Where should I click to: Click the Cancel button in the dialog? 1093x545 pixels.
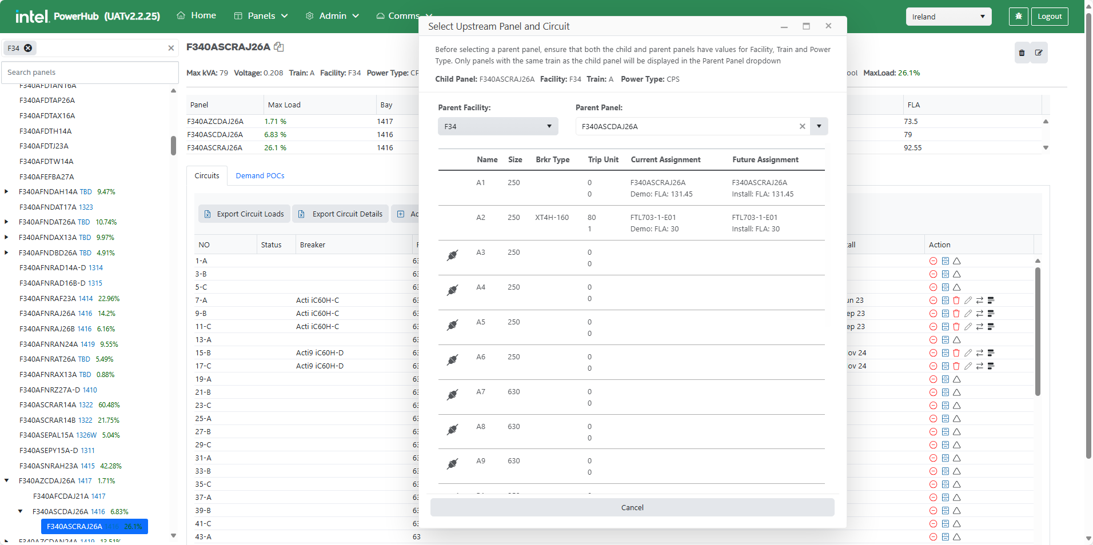pyautogui.click(x=632, y=507)
